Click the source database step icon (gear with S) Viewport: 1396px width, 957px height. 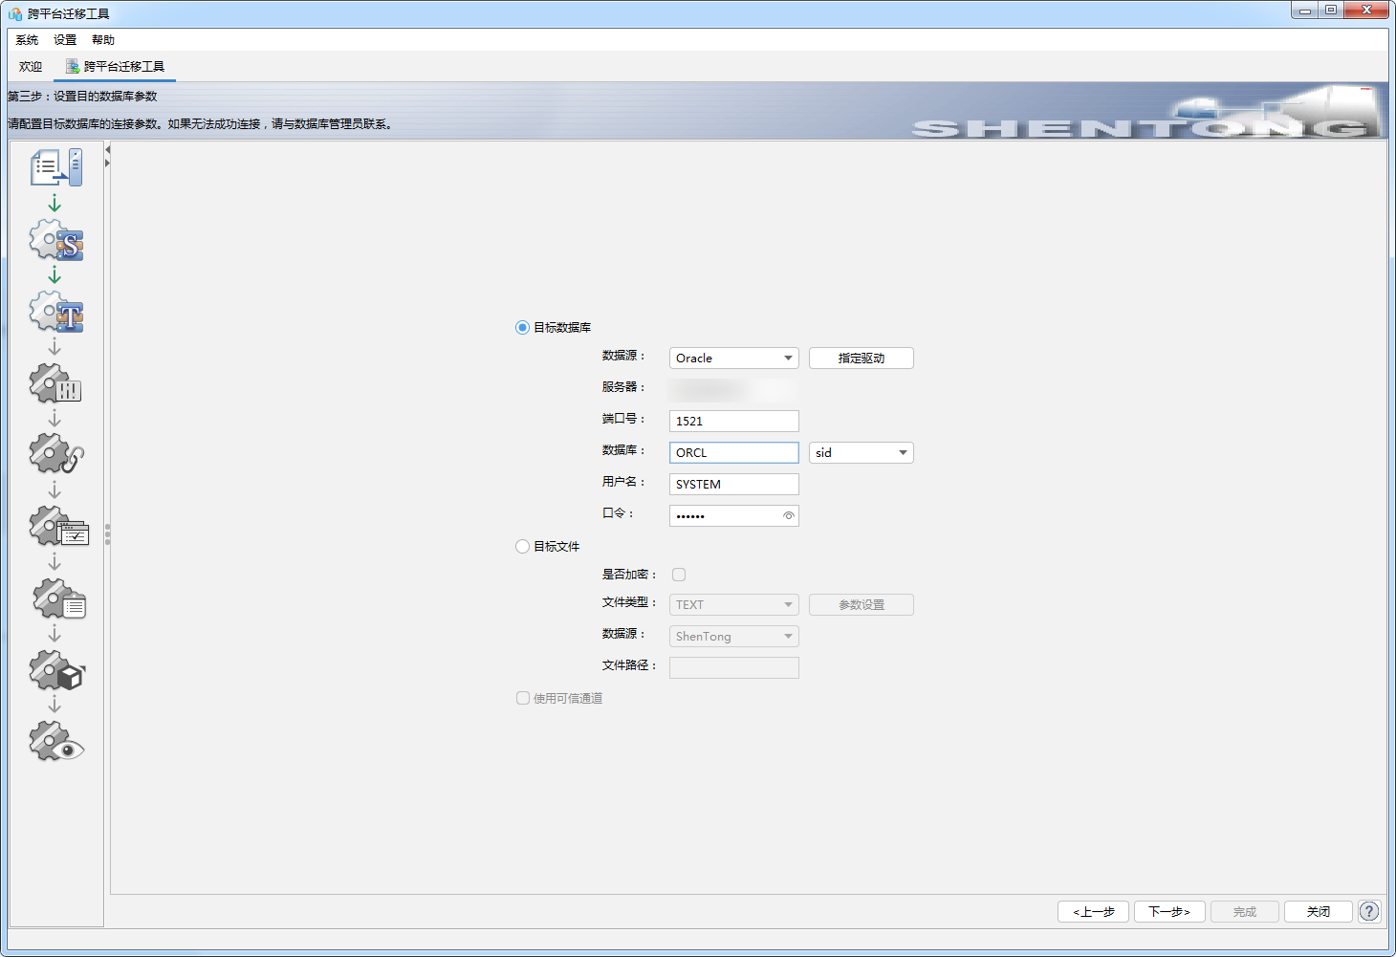coord(56,240)
